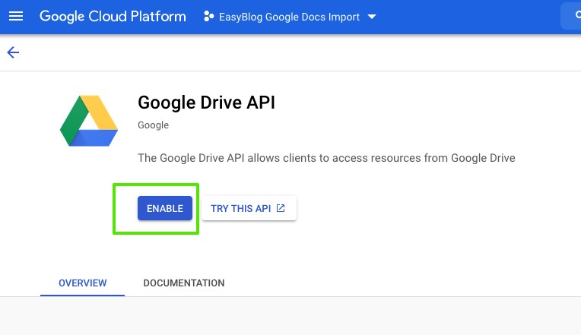Click the Drive API description text

click(326, 158)
